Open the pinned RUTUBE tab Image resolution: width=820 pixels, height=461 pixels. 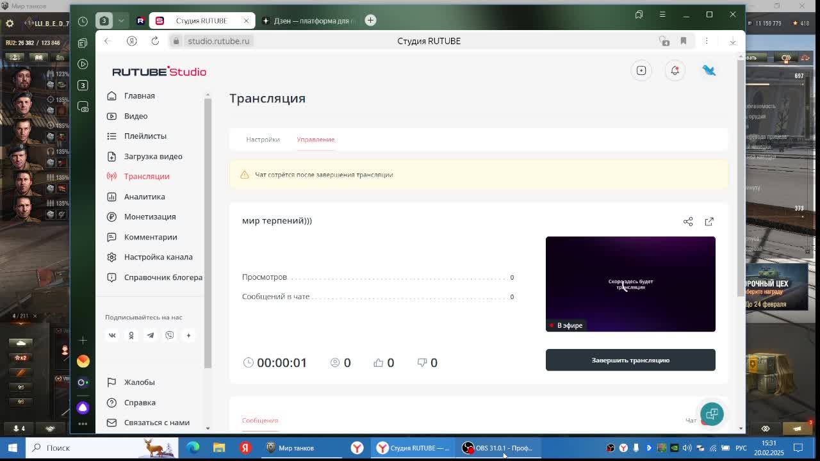(x=140, y=20)
